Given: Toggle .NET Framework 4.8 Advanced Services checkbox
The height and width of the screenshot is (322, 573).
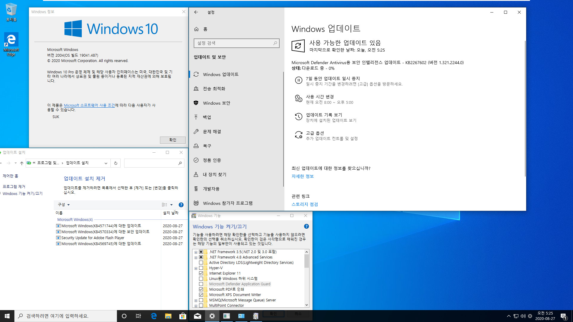Looking at the screenshot, I should pyautogui.click(x=201, y=257).
